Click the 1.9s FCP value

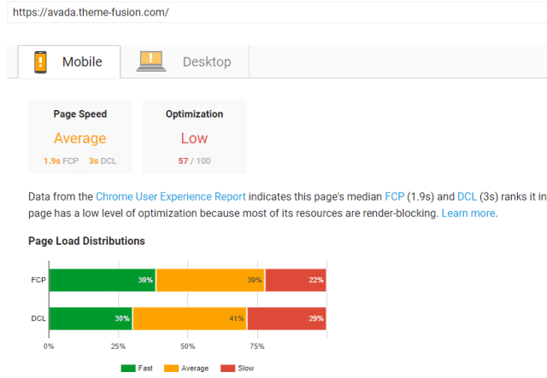point(61,161)
